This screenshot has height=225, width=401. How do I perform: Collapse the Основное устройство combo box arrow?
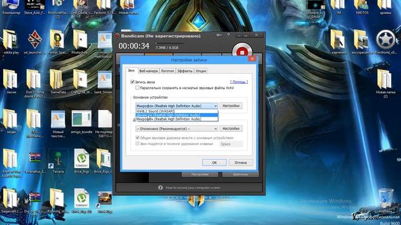coord(216,106)
